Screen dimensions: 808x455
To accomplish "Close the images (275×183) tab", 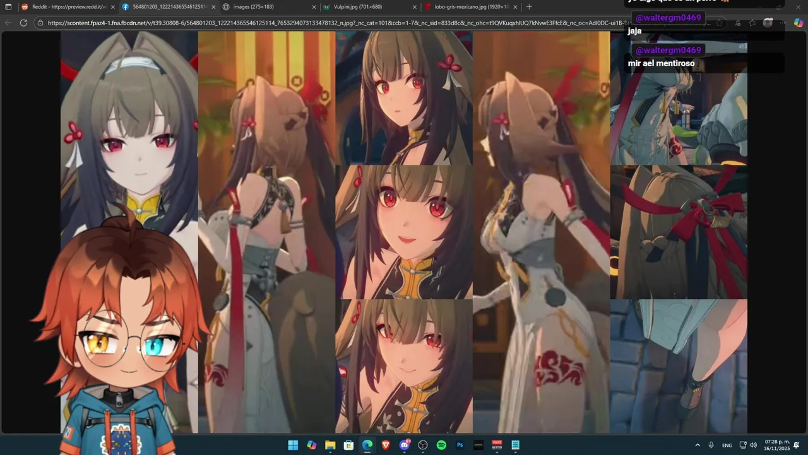I will (x=314, y=7).
